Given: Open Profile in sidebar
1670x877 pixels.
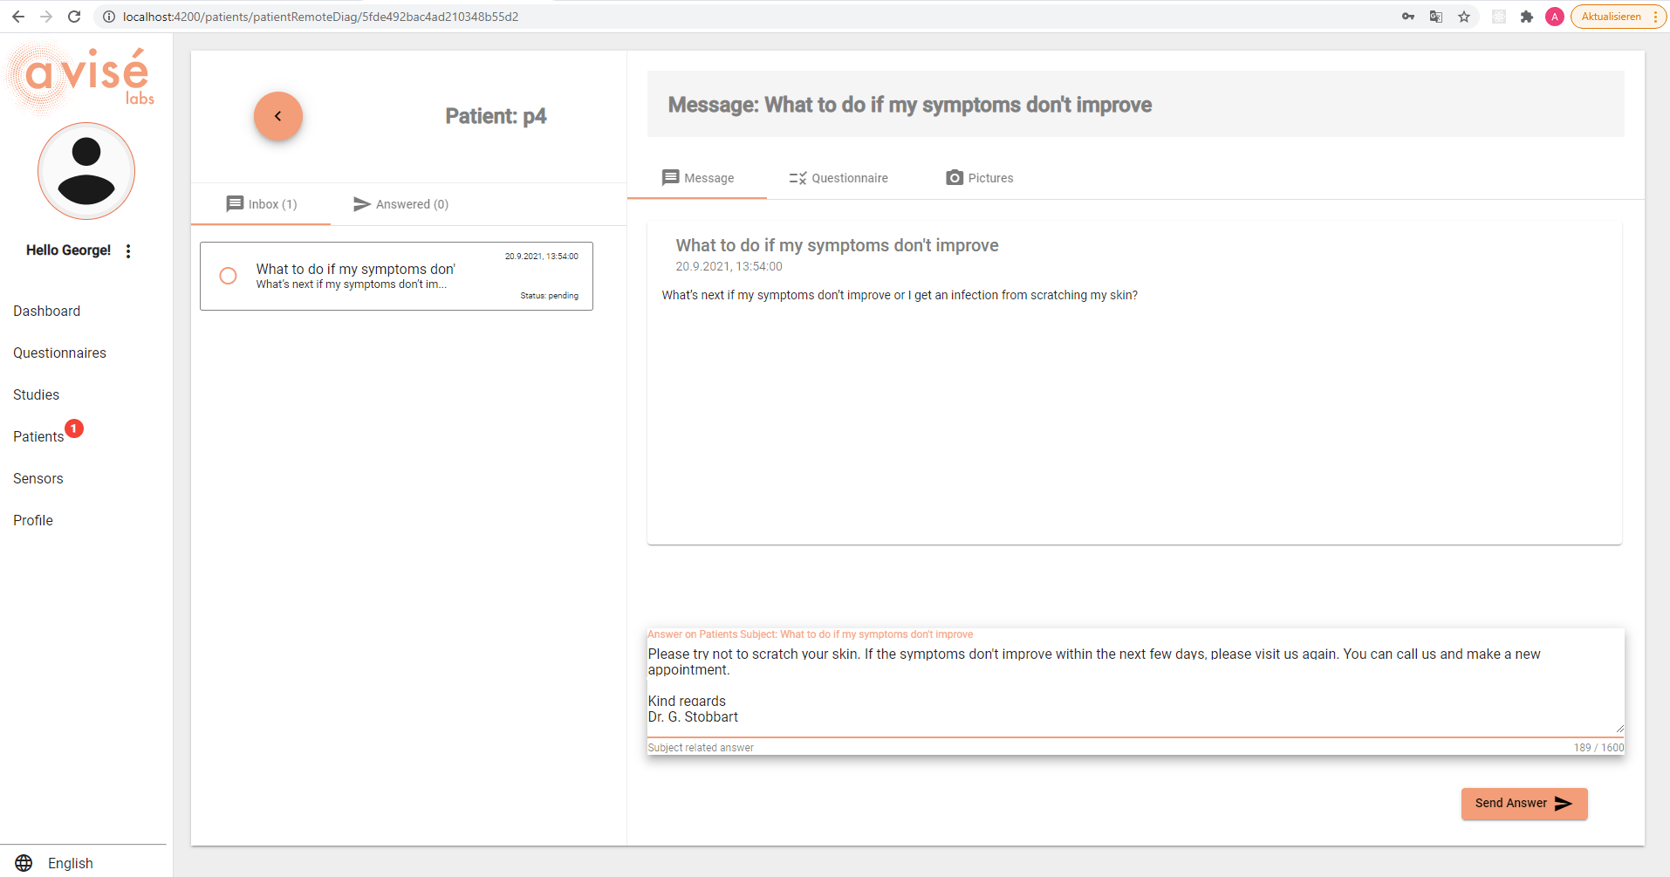Looking at the screenshot, I should pos(33,521).
